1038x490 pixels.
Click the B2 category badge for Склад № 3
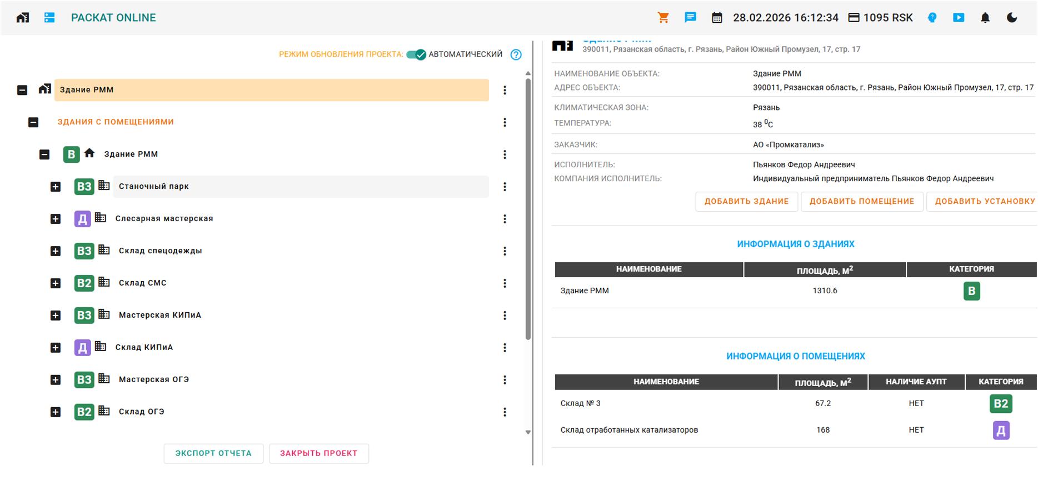1000,404
